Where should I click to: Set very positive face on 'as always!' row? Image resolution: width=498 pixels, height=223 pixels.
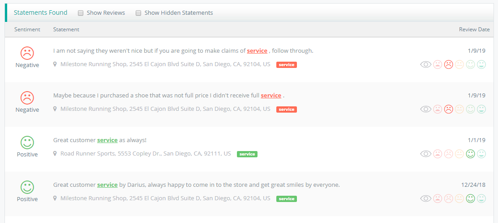481,154
